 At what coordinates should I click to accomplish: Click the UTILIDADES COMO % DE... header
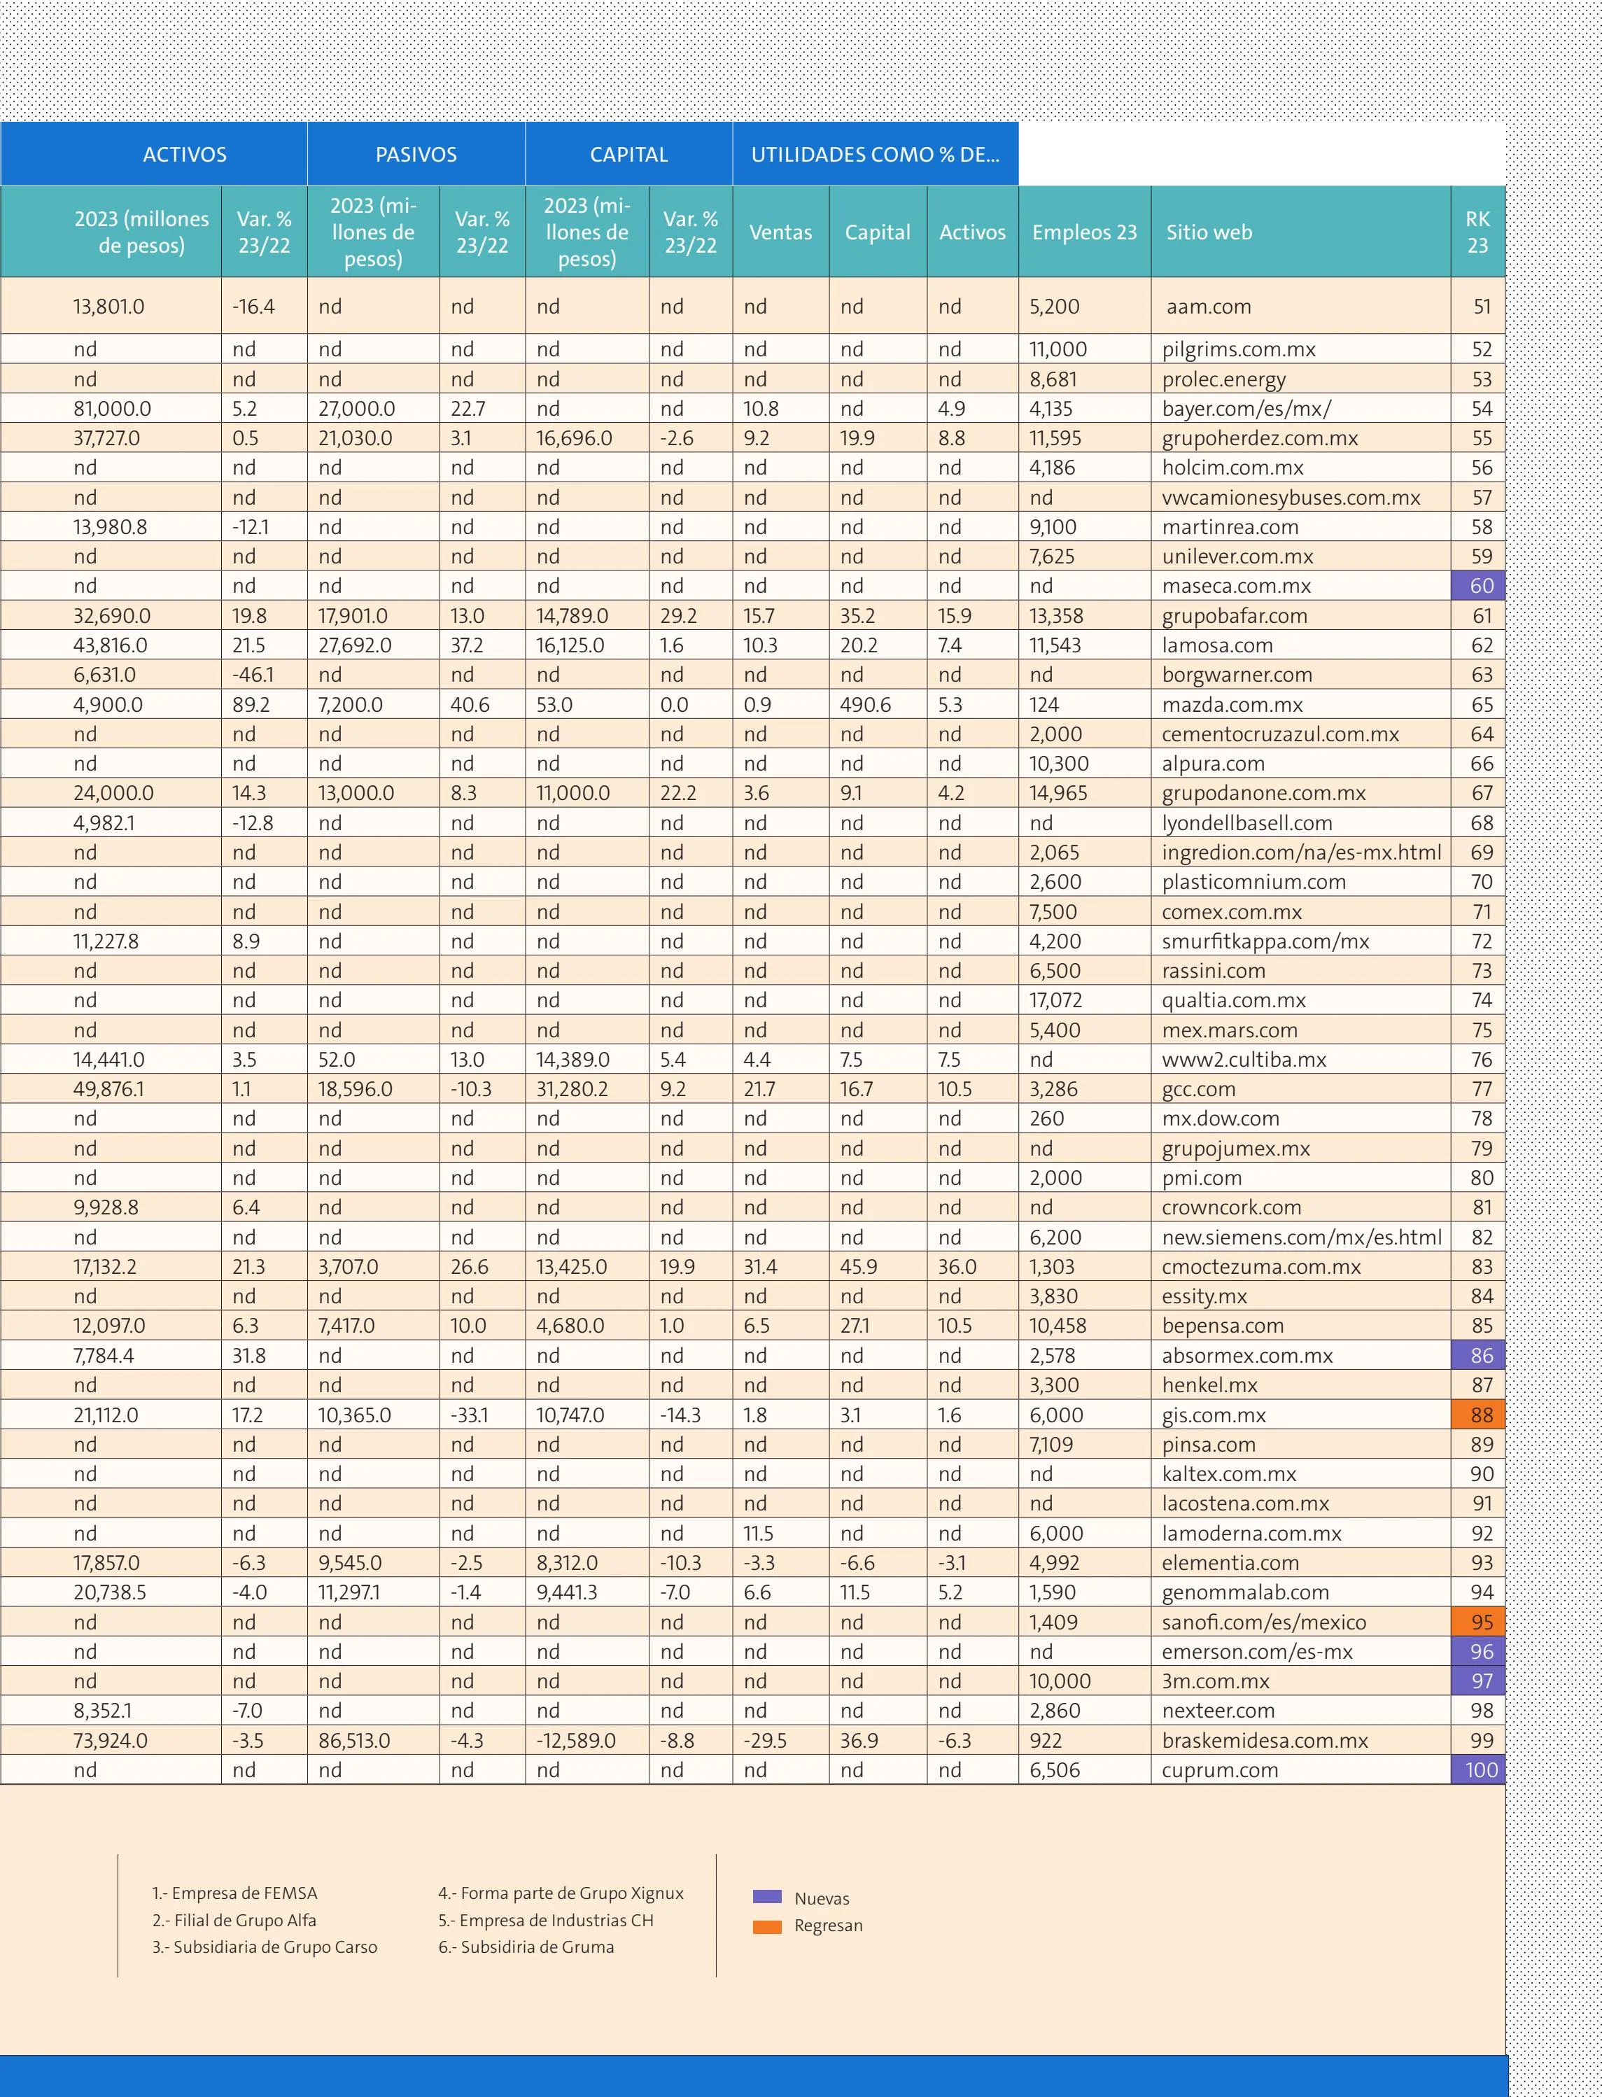(x=876, y=155)
